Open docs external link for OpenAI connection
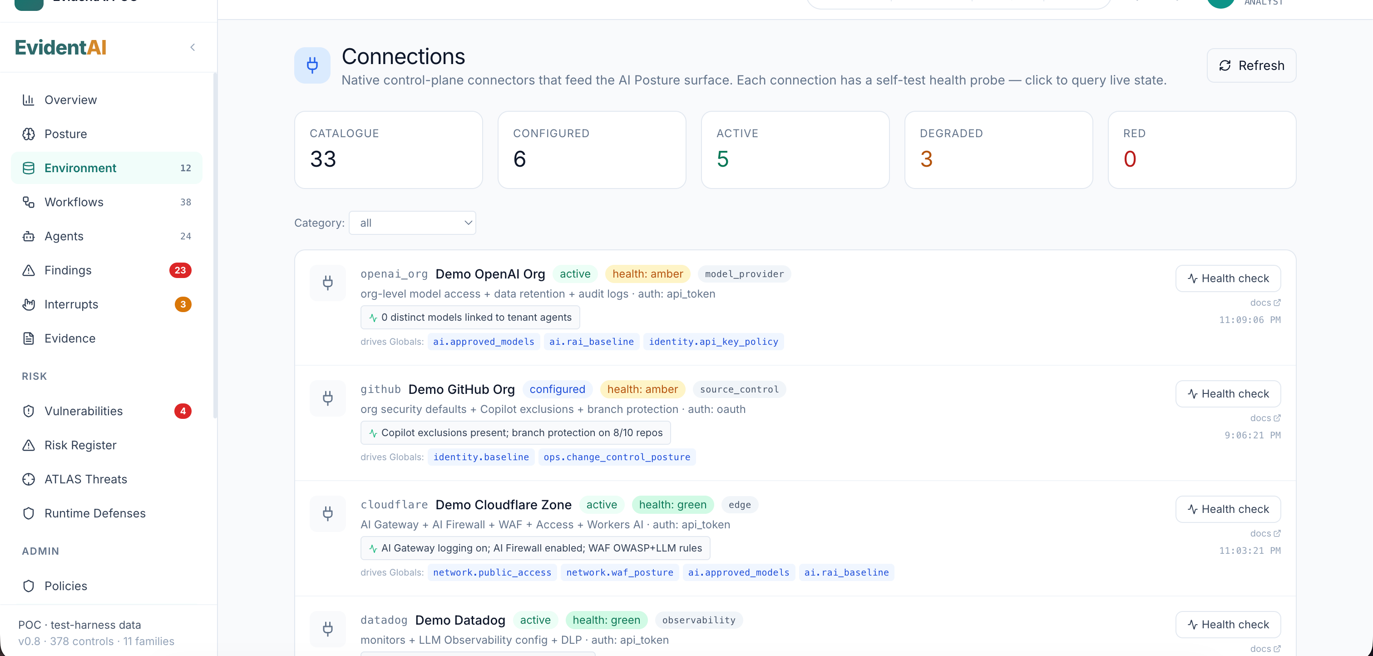 point(1265,303)
